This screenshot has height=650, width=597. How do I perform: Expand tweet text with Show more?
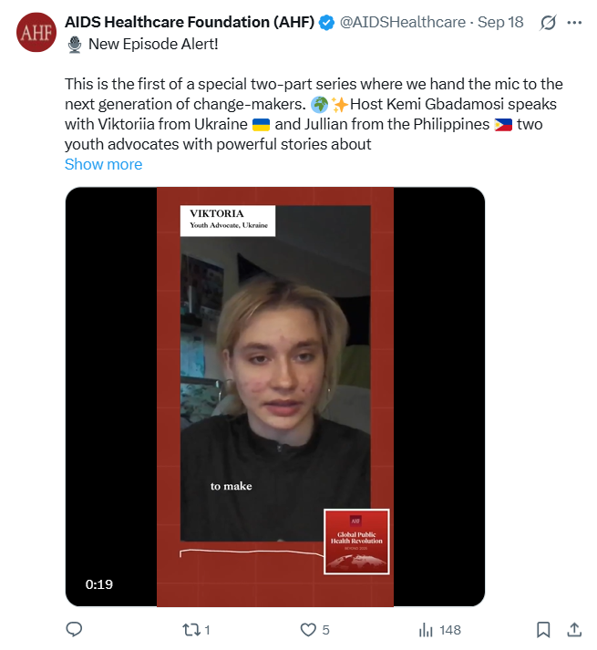(104, 164)
